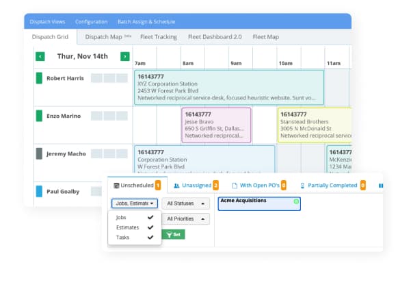
Task: Uncheck the Tasks option
Action: pyautogui.click(x=150, y=238)
